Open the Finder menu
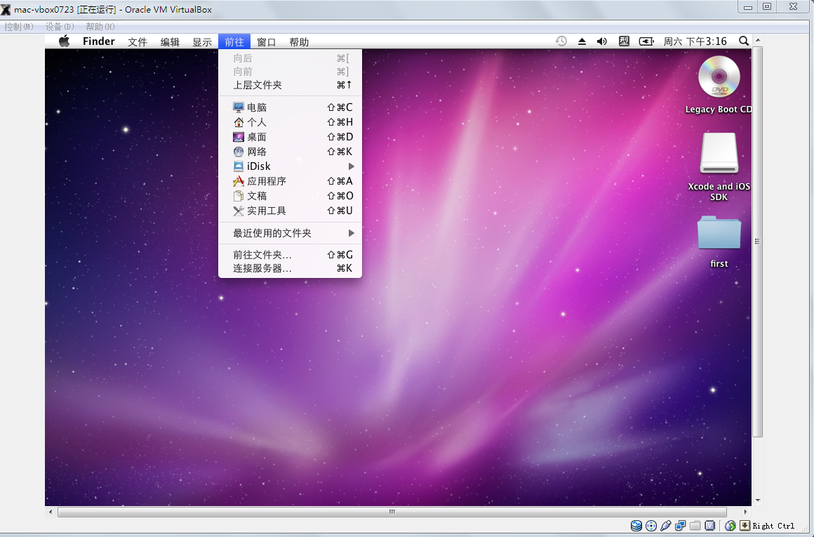Screen dimensions: 814x537 (99, 41)
